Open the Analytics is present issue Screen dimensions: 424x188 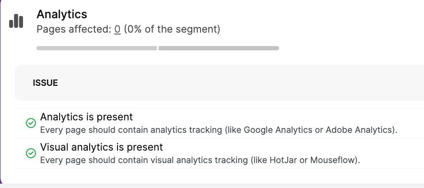tap(86, 117)
